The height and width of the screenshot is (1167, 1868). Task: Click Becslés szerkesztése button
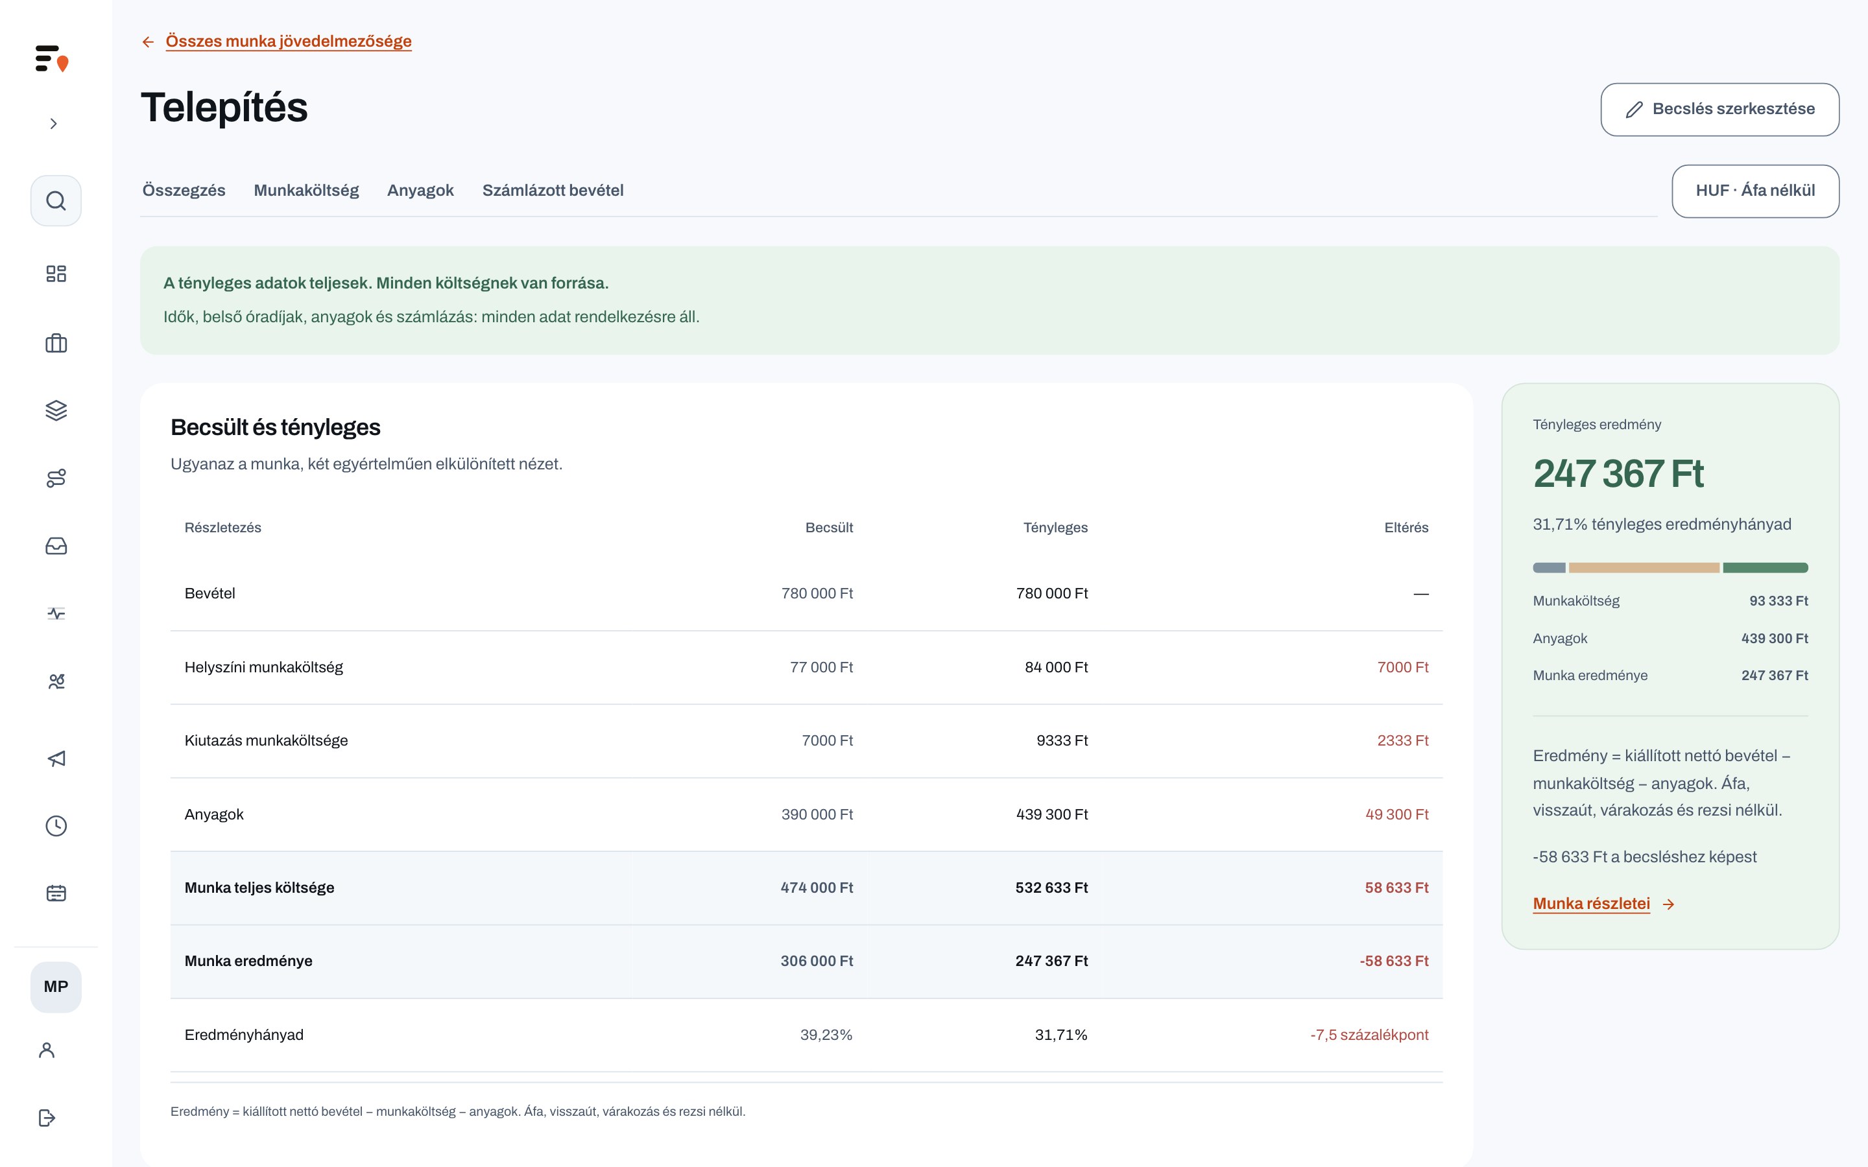pyautogui.click(x=1720, y=110)
